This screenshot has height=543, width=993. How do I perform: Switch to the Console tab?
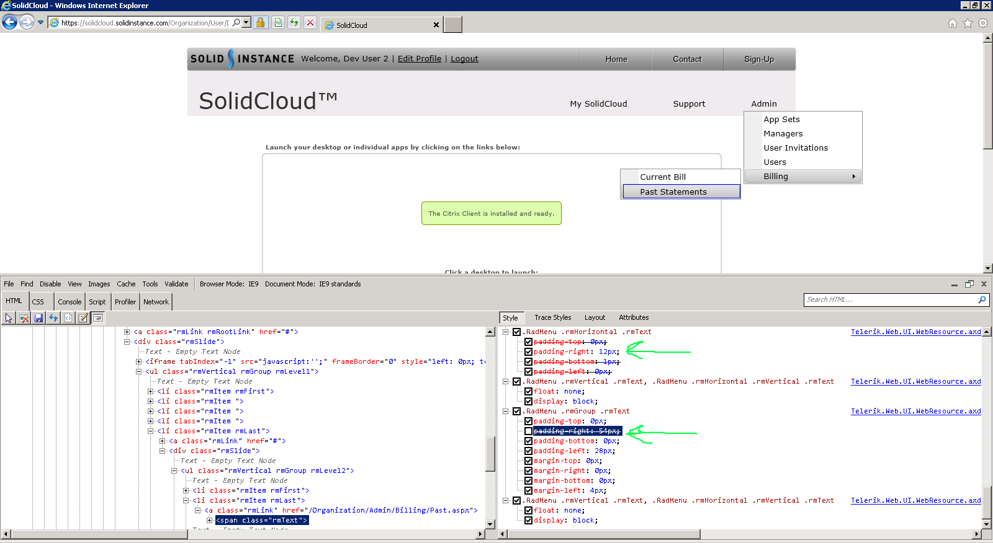pyautogui.click(x=70, y=302)
